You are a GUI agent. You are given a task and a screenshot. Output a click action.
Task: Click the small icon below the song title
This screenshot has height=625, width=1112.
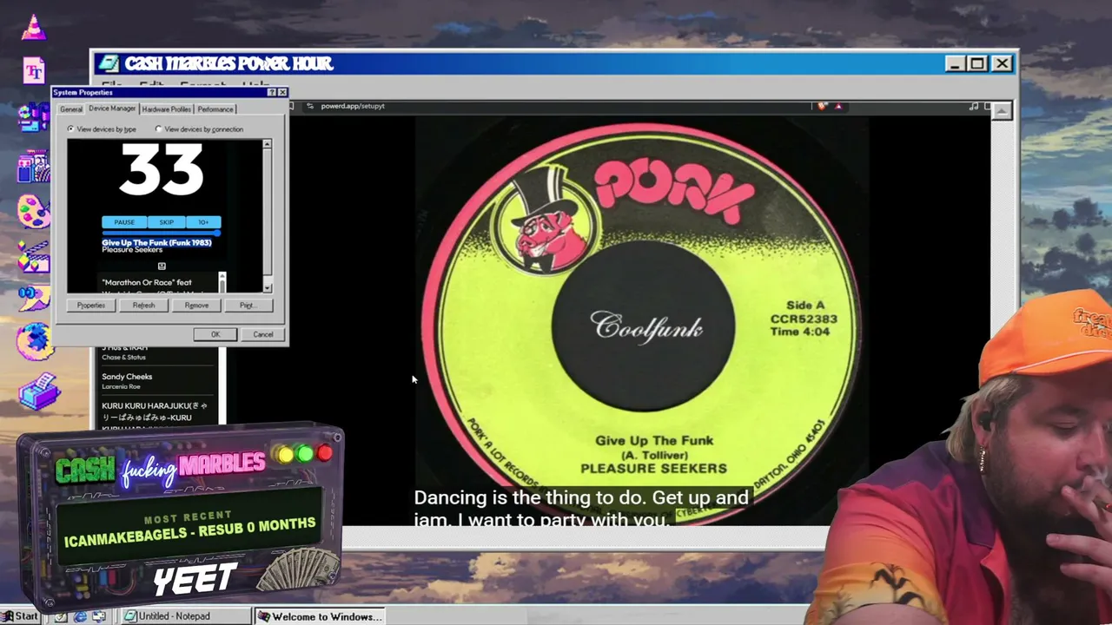162,266
